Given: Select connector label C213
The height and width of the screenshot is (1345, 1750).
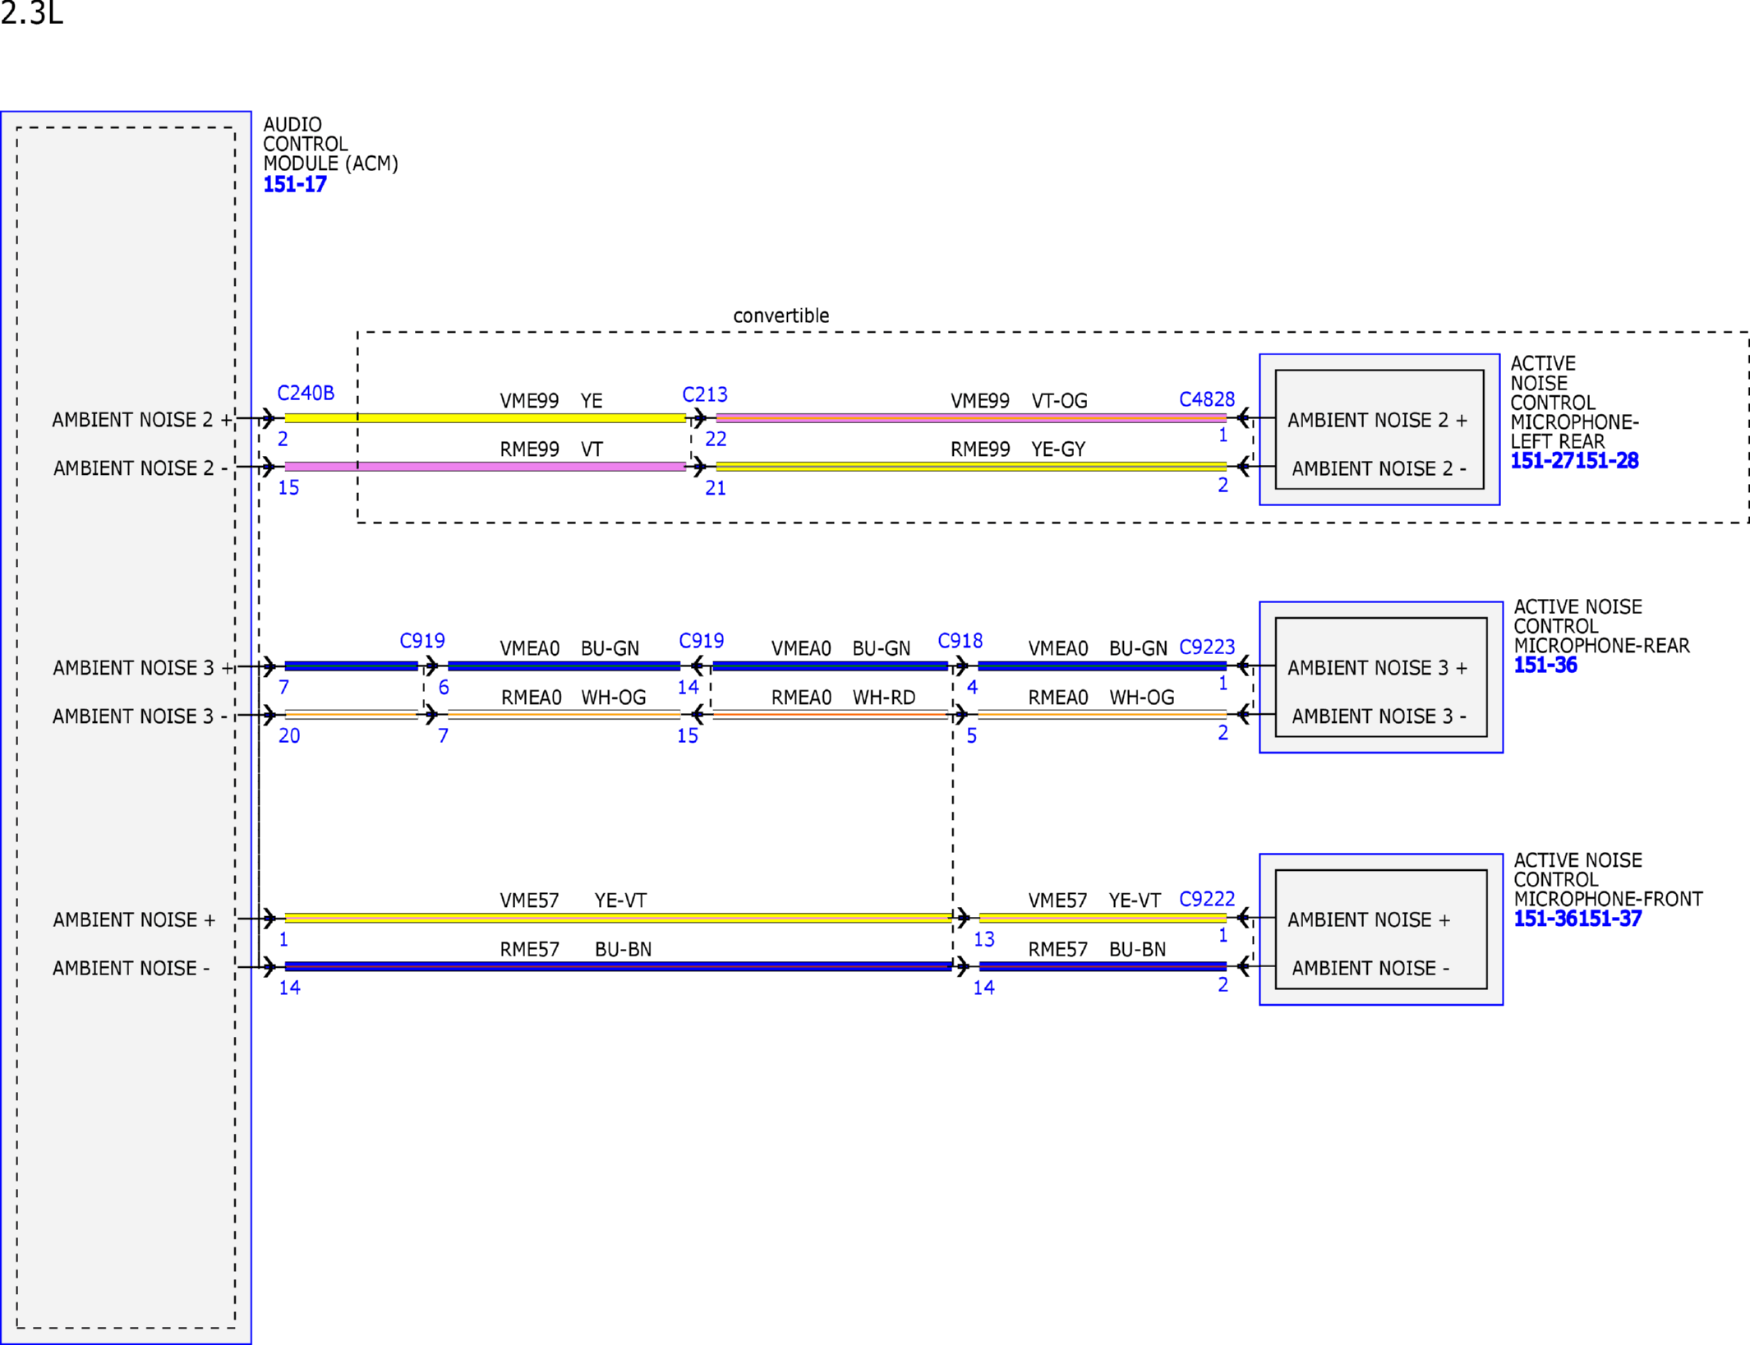Looking at the screenshot, I should coord(705,394).
